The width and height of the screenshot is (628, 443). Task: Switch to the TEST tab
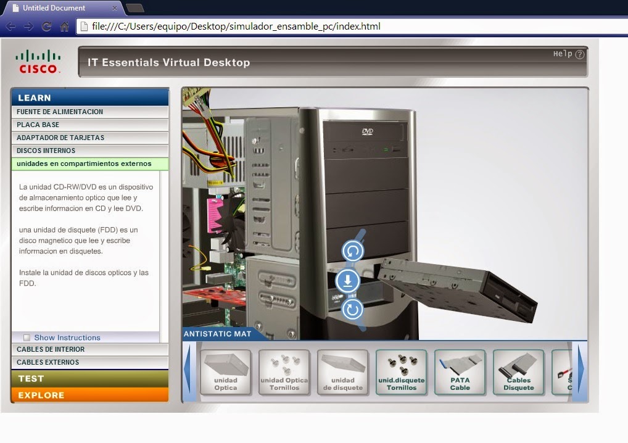coord(90,379)
